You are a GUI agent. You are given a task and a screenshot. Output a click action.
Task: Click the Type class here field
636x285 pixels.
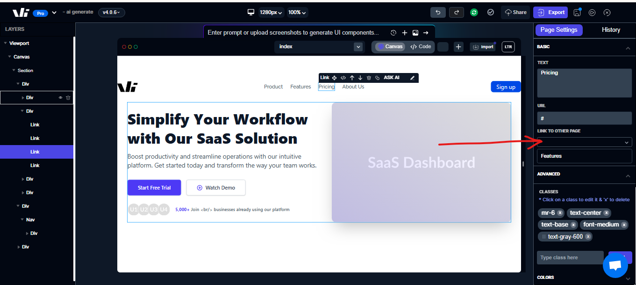click(x=570, y=258)
